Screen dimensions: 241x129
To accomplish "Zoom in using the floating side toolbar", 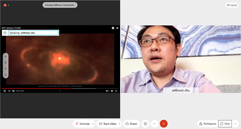I will point(6,69).
